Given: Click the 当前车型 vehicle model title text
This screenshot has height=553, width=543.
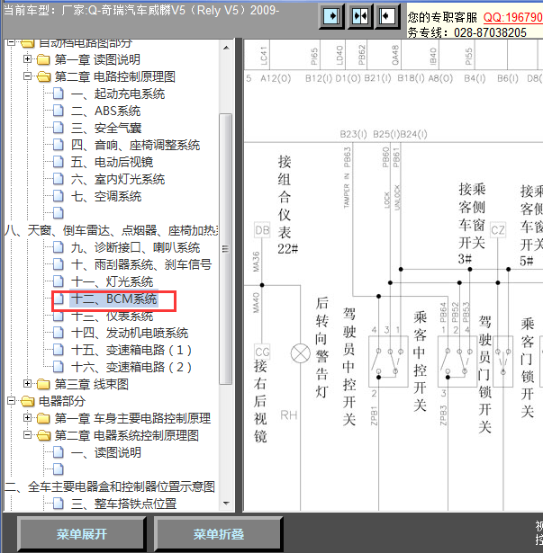Looking at the screenshot, I should (x=141, y=10).
